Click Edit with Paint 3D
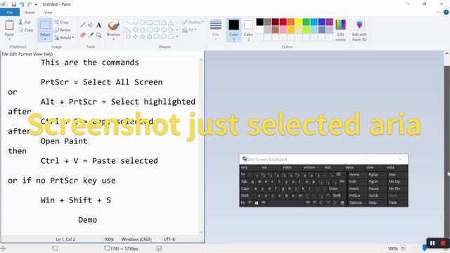Image resolution: width=450 pixels, height=253 pixels. [359, 30]
